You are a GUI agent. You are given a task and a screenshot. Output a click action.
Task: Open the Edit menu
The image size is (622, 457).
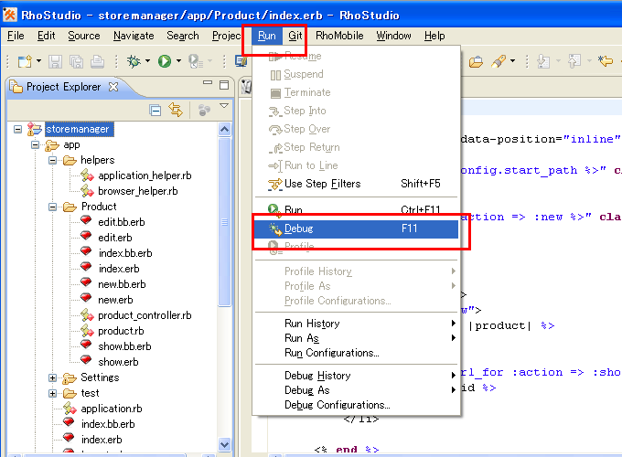pos(46,36)
